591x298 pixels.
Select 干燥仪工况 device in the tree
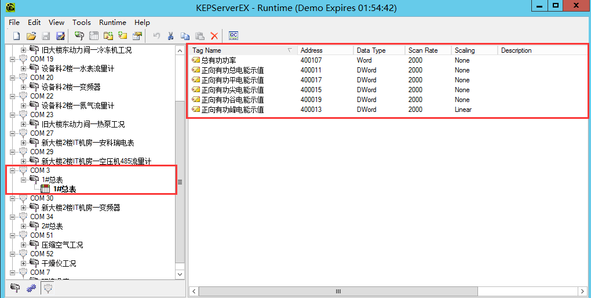coord(59,263)
